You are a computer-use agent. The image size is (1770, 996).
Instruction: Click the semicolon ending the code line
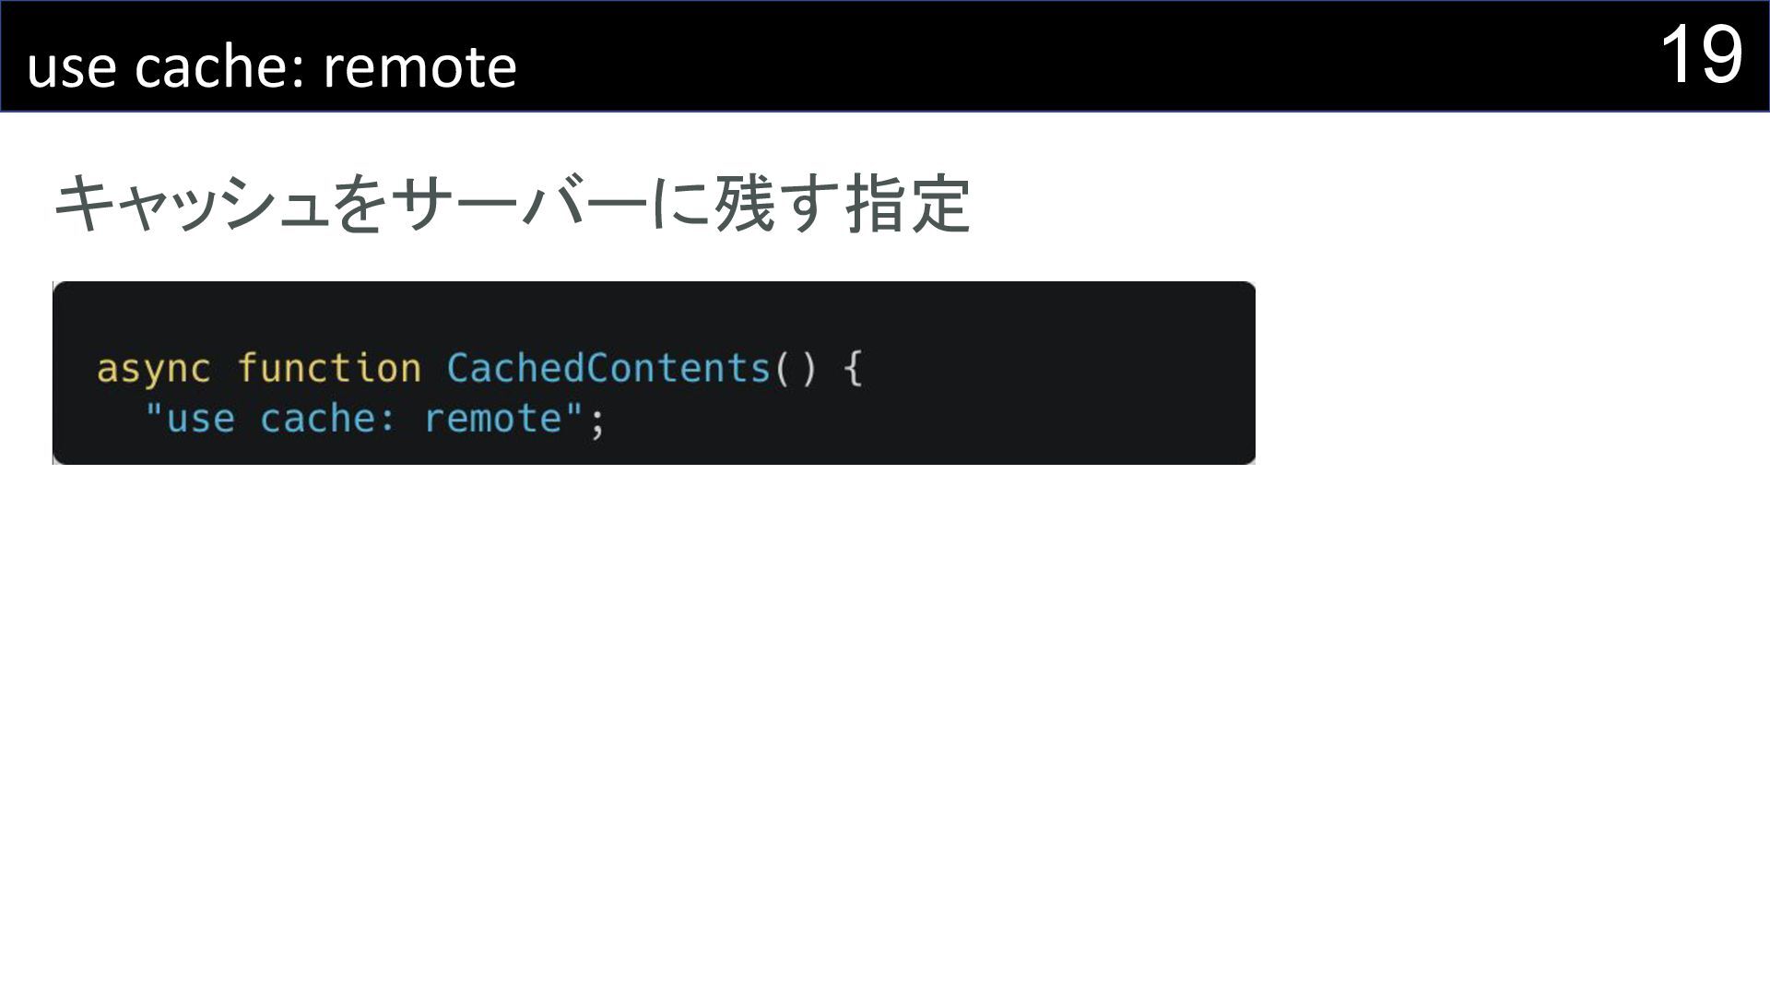[x=597, y=421]
